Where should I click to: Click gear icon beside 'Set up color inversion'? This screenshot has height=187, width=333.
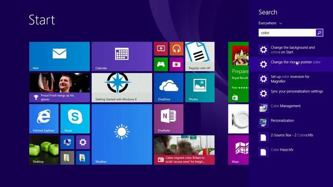(x=263, y=79)
